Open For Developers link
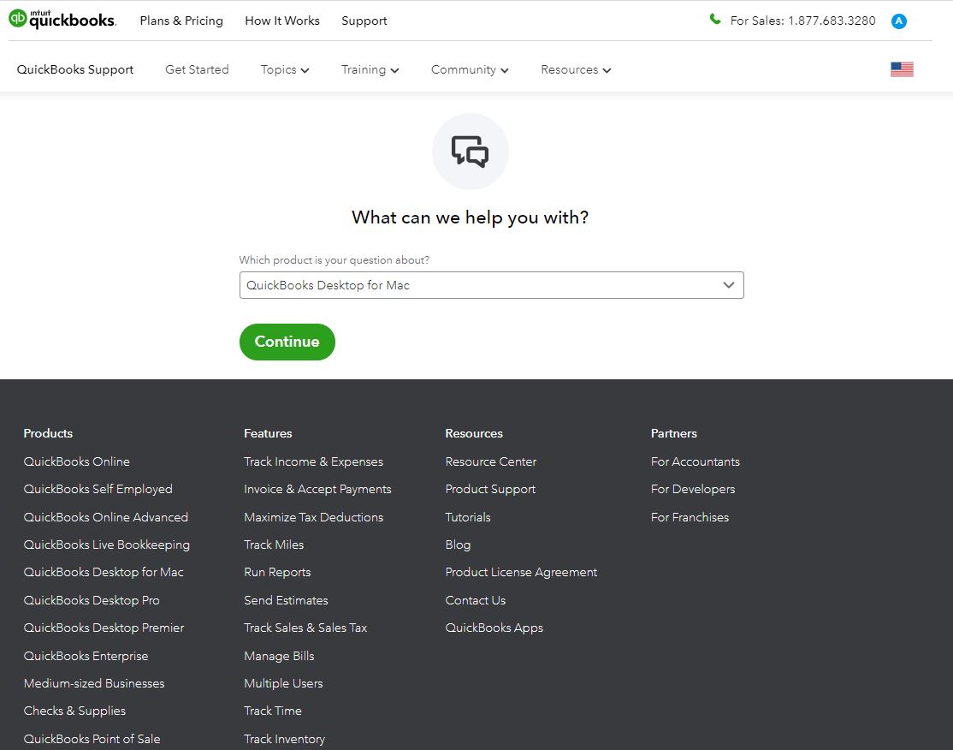Screen dimensions: 953x750 [692, 489]
